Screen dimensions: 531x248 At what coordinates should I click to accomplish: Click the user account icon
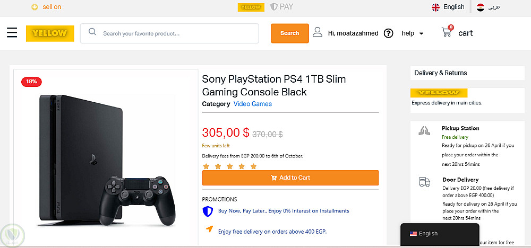click(318, 32)
